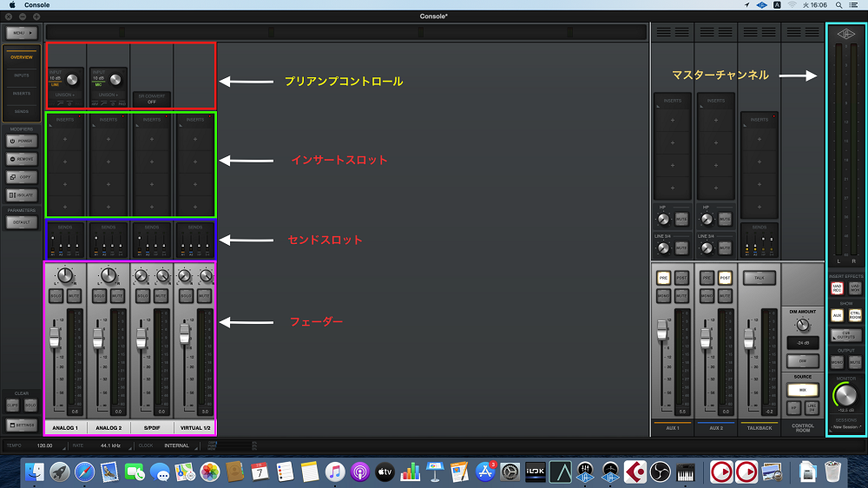
Task: Click the TEMPO value 120.00
Action: (x=45, y=445)
